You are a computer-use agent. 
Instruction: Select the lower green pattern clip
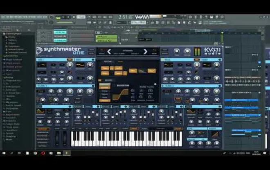tap(106, 41)
